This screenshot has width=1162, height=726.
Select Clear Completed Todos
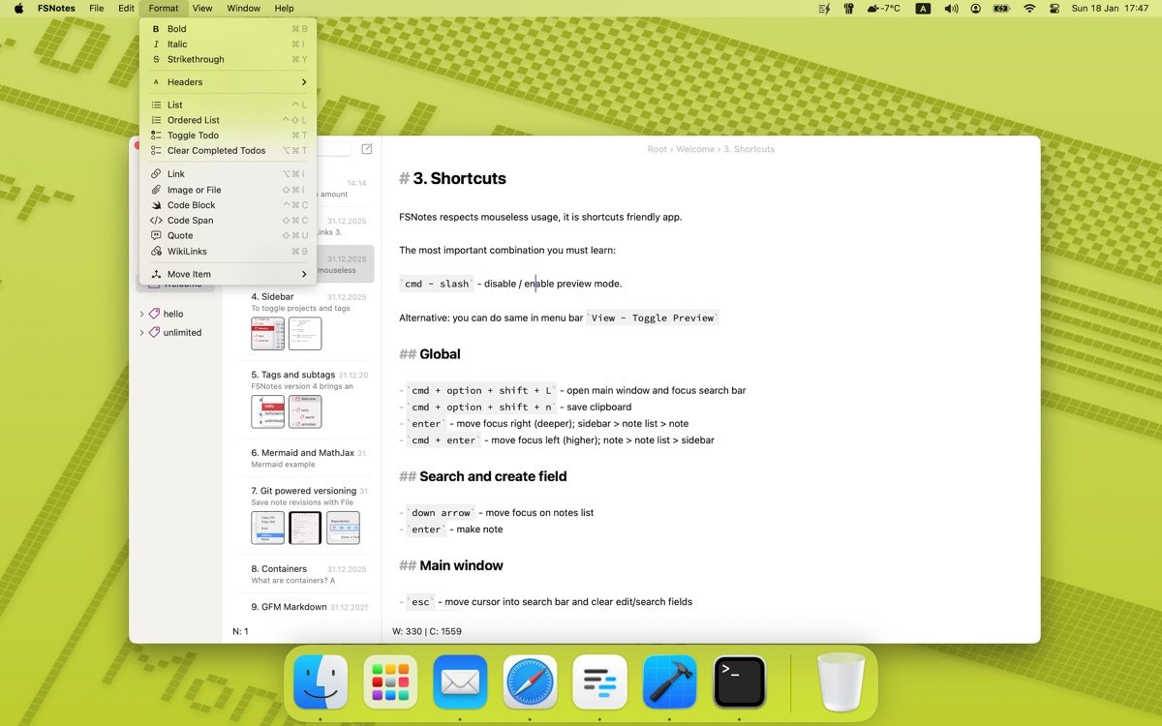[228, 151]
